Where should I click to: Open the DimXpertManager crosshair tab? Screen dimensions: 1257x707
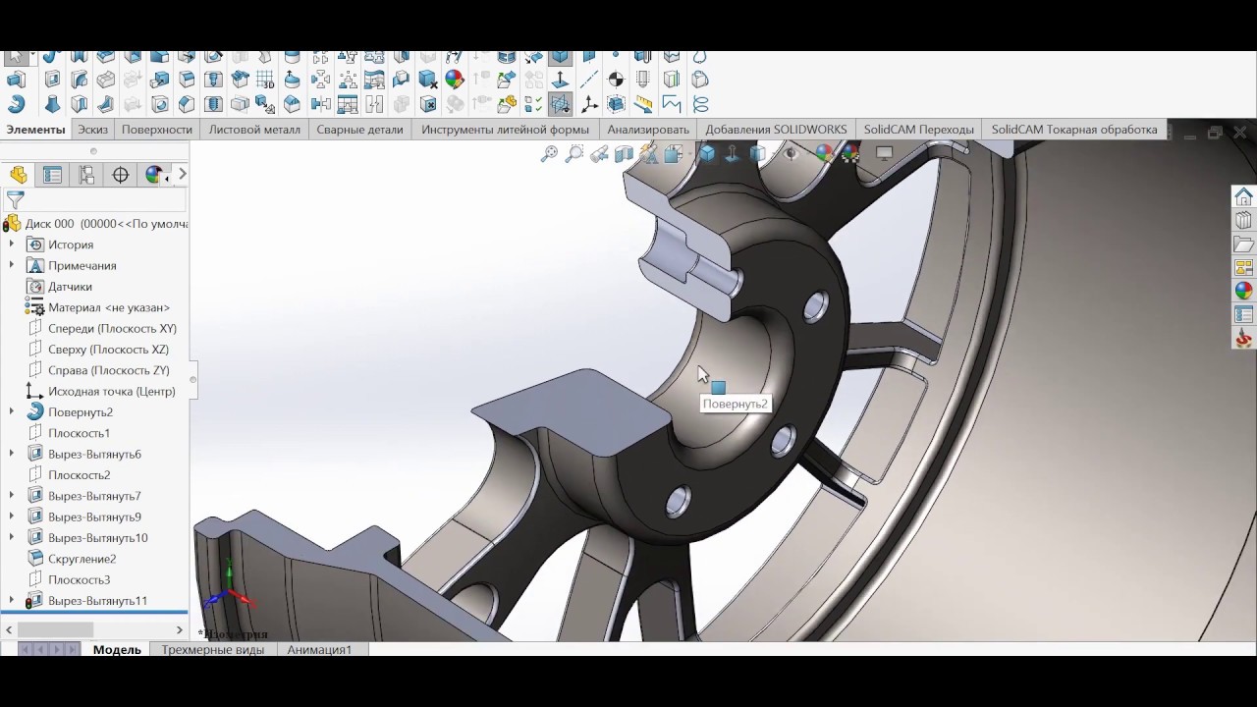click(x=121, y=175)
